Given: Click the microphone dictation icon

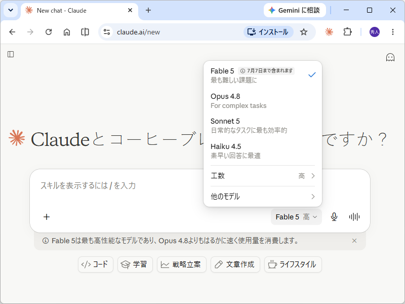Looking at the screenshot, I should point(334,217).
